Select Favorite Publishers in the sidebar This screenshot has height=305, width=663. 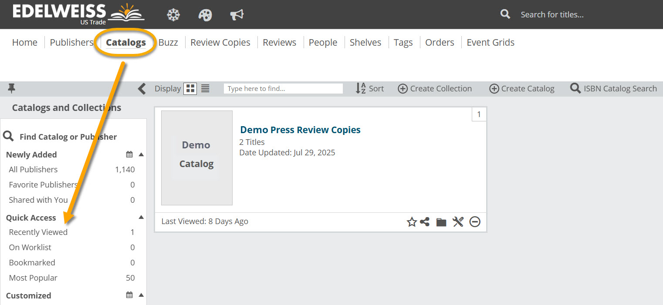point(43,185)
